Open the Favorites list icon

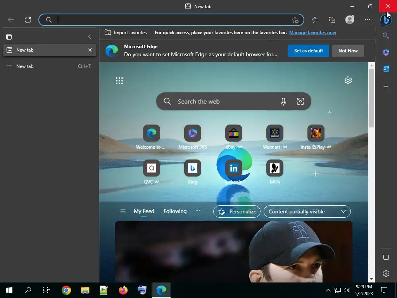(x=315, y=20)
